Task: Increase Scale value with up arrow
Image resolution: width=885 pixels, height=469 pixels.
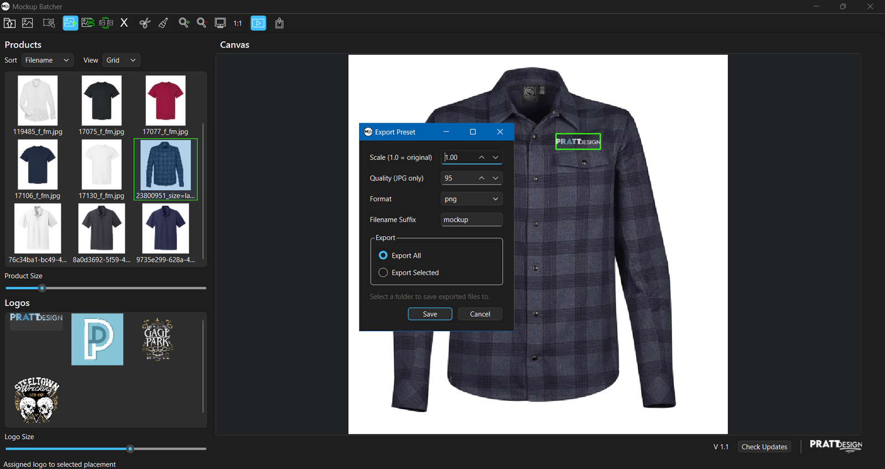Action: [x=482, y=158]
